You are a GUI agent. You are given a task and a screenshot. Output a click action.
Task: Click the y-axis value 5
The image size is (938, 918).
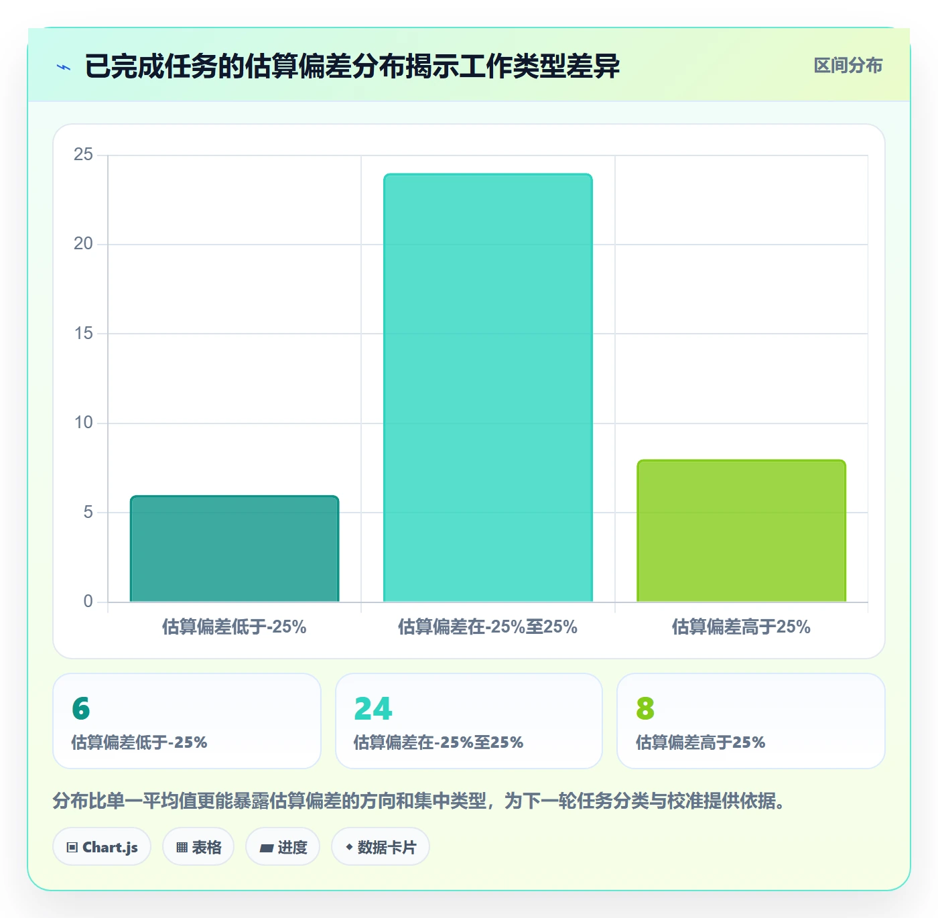click(88, 513)
